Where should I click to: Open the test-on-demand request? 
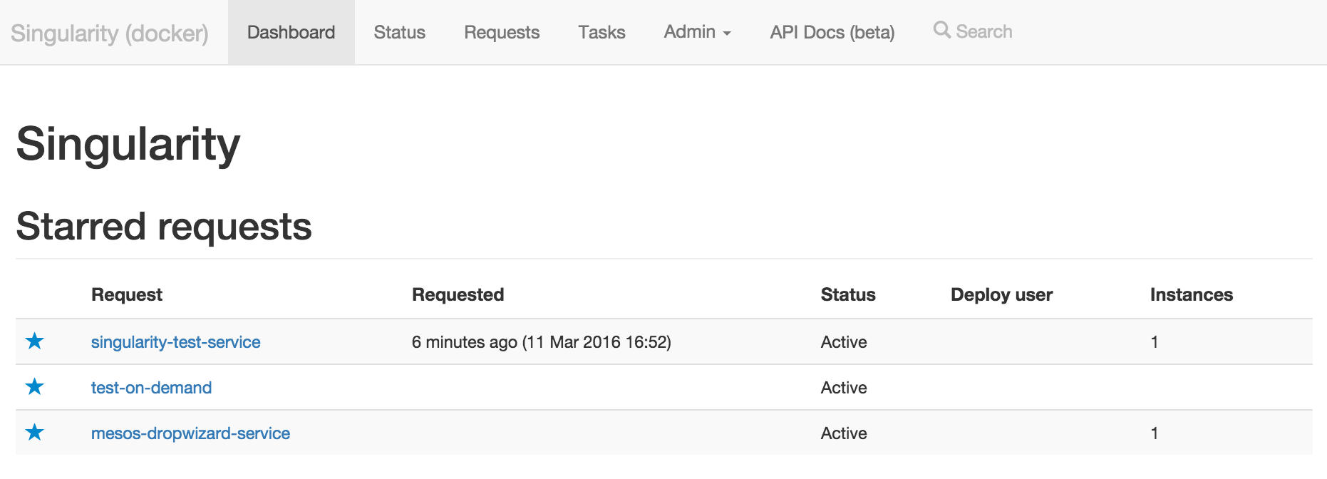click(151, 388)
